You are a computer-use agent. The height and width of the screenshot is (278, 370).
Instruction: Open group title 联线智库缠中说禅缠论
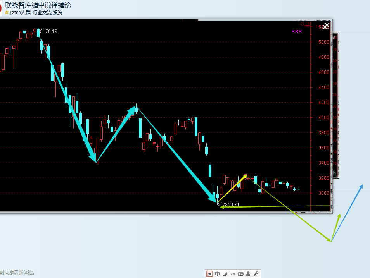click(x=38, y=5)
